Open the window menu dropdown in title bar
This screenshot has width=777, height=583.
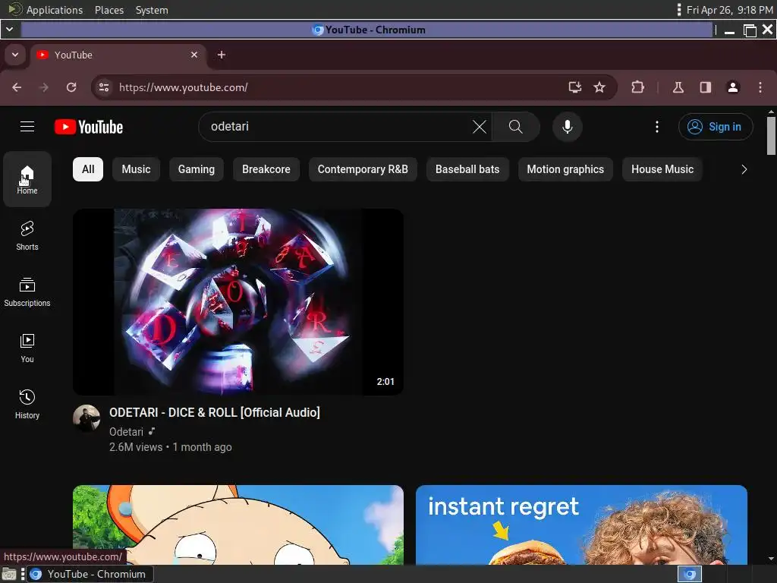9,30
